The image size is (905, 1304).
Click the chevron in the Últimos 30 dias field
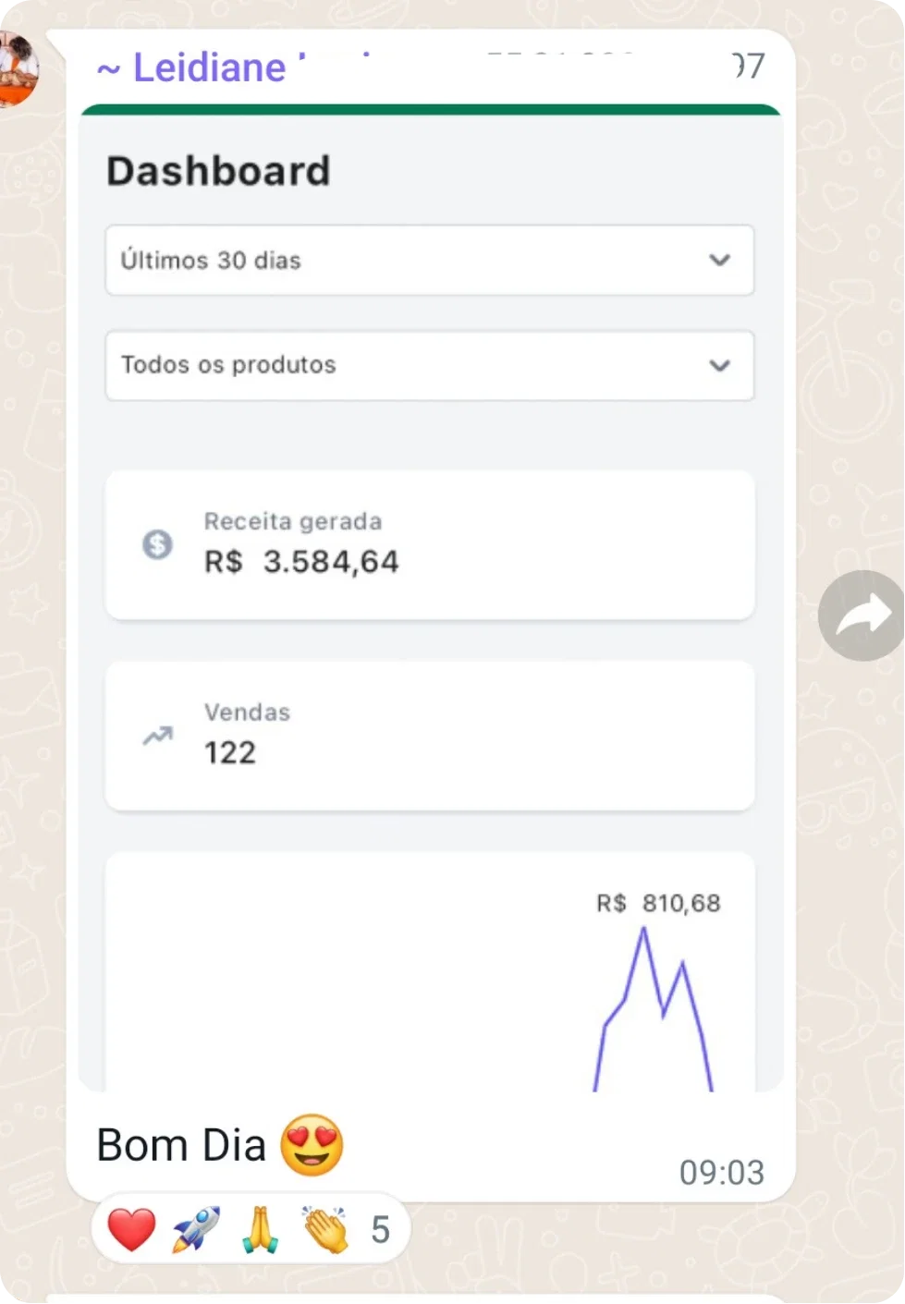[719, 261]
